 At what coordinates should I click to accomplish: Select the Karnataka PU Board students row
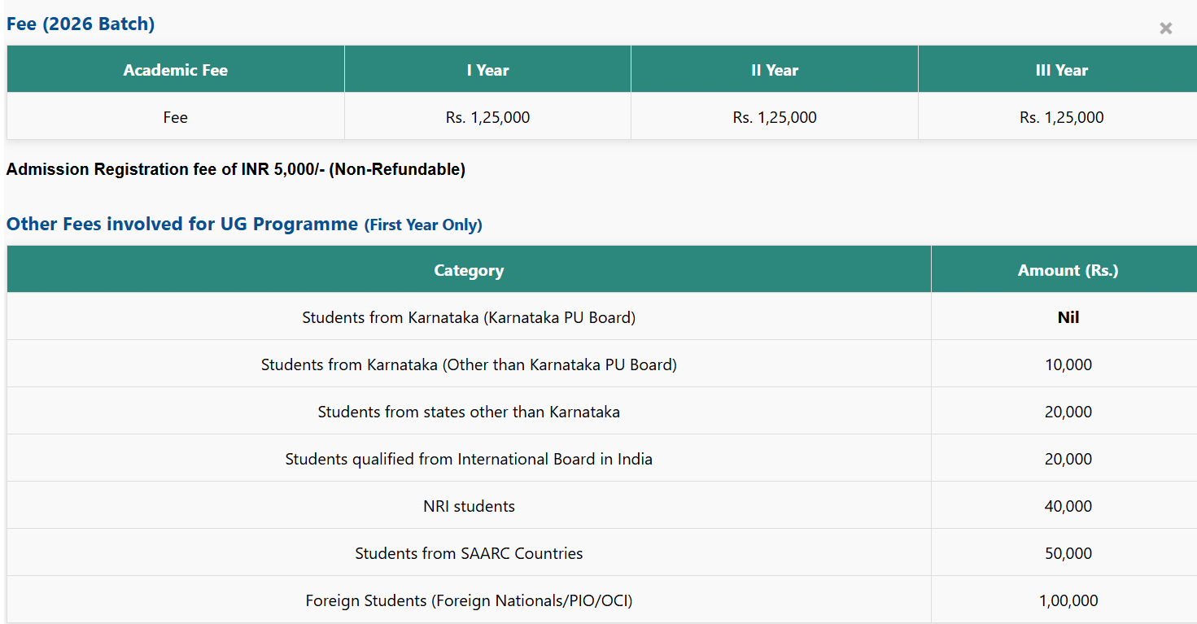469,317
